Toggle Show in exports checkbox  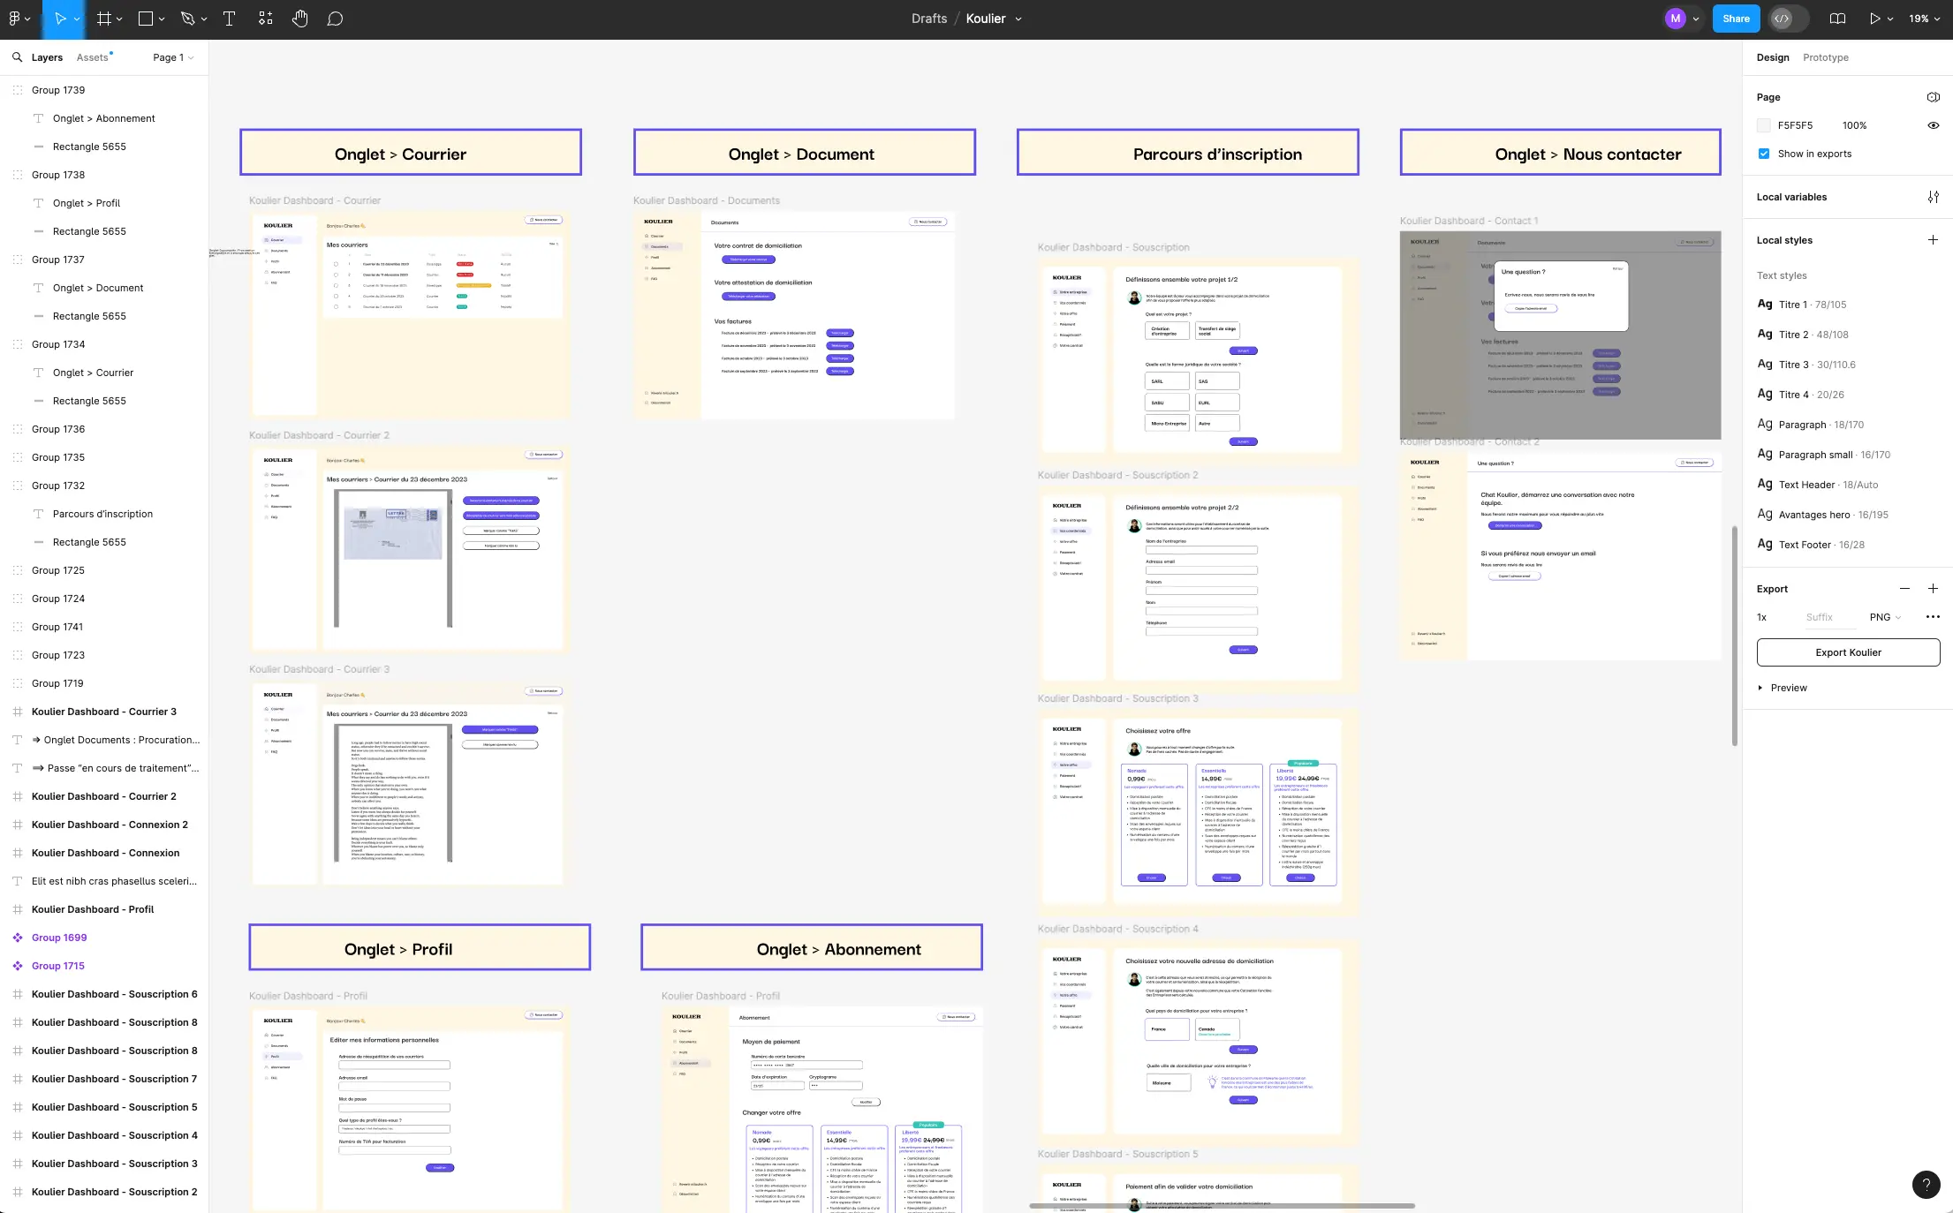[x=1764, y=154]
